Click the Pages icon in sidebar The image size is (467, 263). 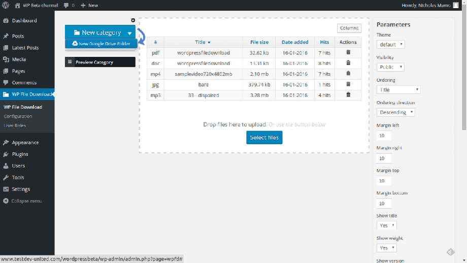pos(6,71)
